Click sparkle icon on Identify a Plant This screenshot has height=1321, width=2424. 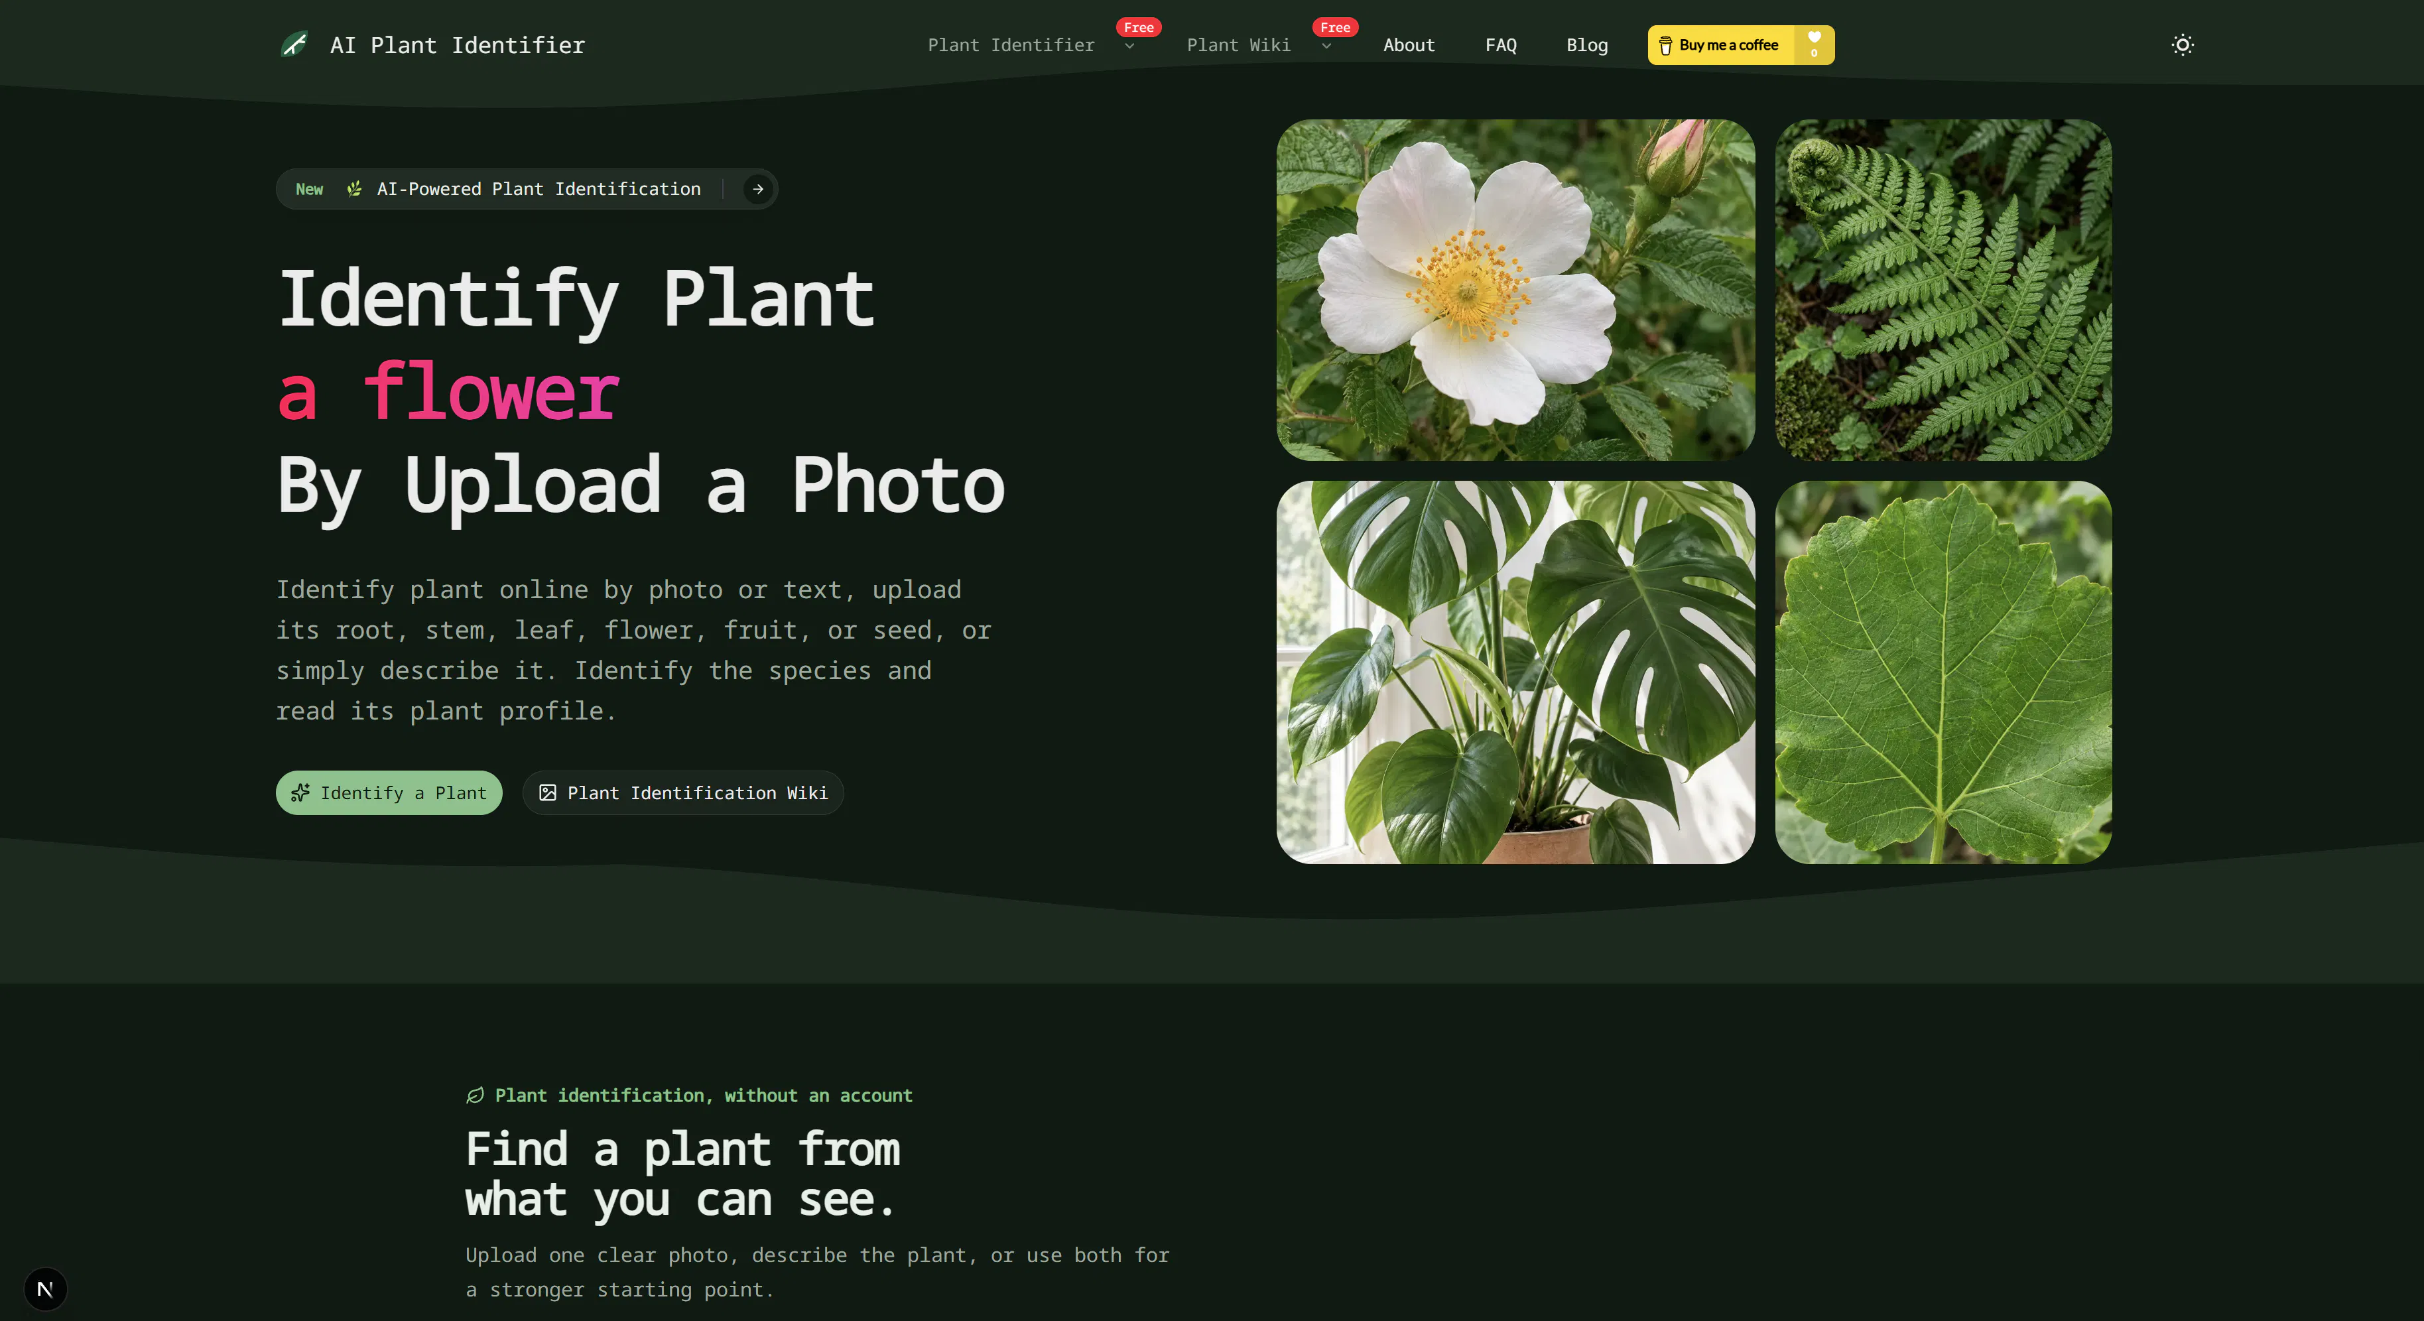300,792
